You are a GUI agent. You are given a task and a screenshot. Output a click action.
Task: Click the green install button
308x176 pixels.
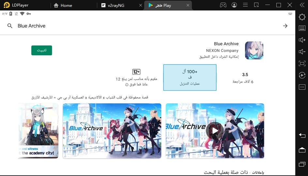click(x=42, y=50)
